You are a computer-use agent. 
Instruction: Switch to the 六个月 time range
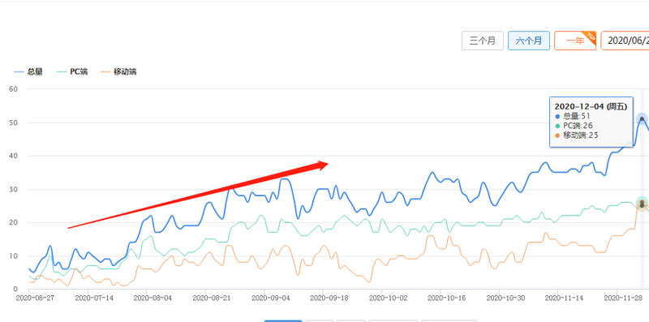point(529,41)
